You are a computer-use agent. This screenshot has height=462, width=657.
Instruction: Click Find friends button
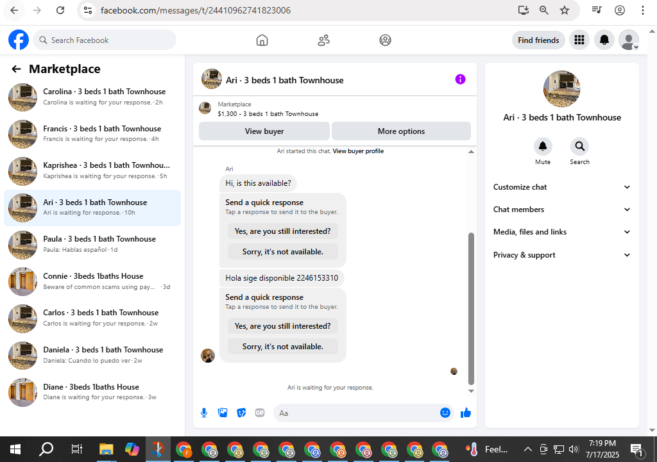[x=538, y=40]
